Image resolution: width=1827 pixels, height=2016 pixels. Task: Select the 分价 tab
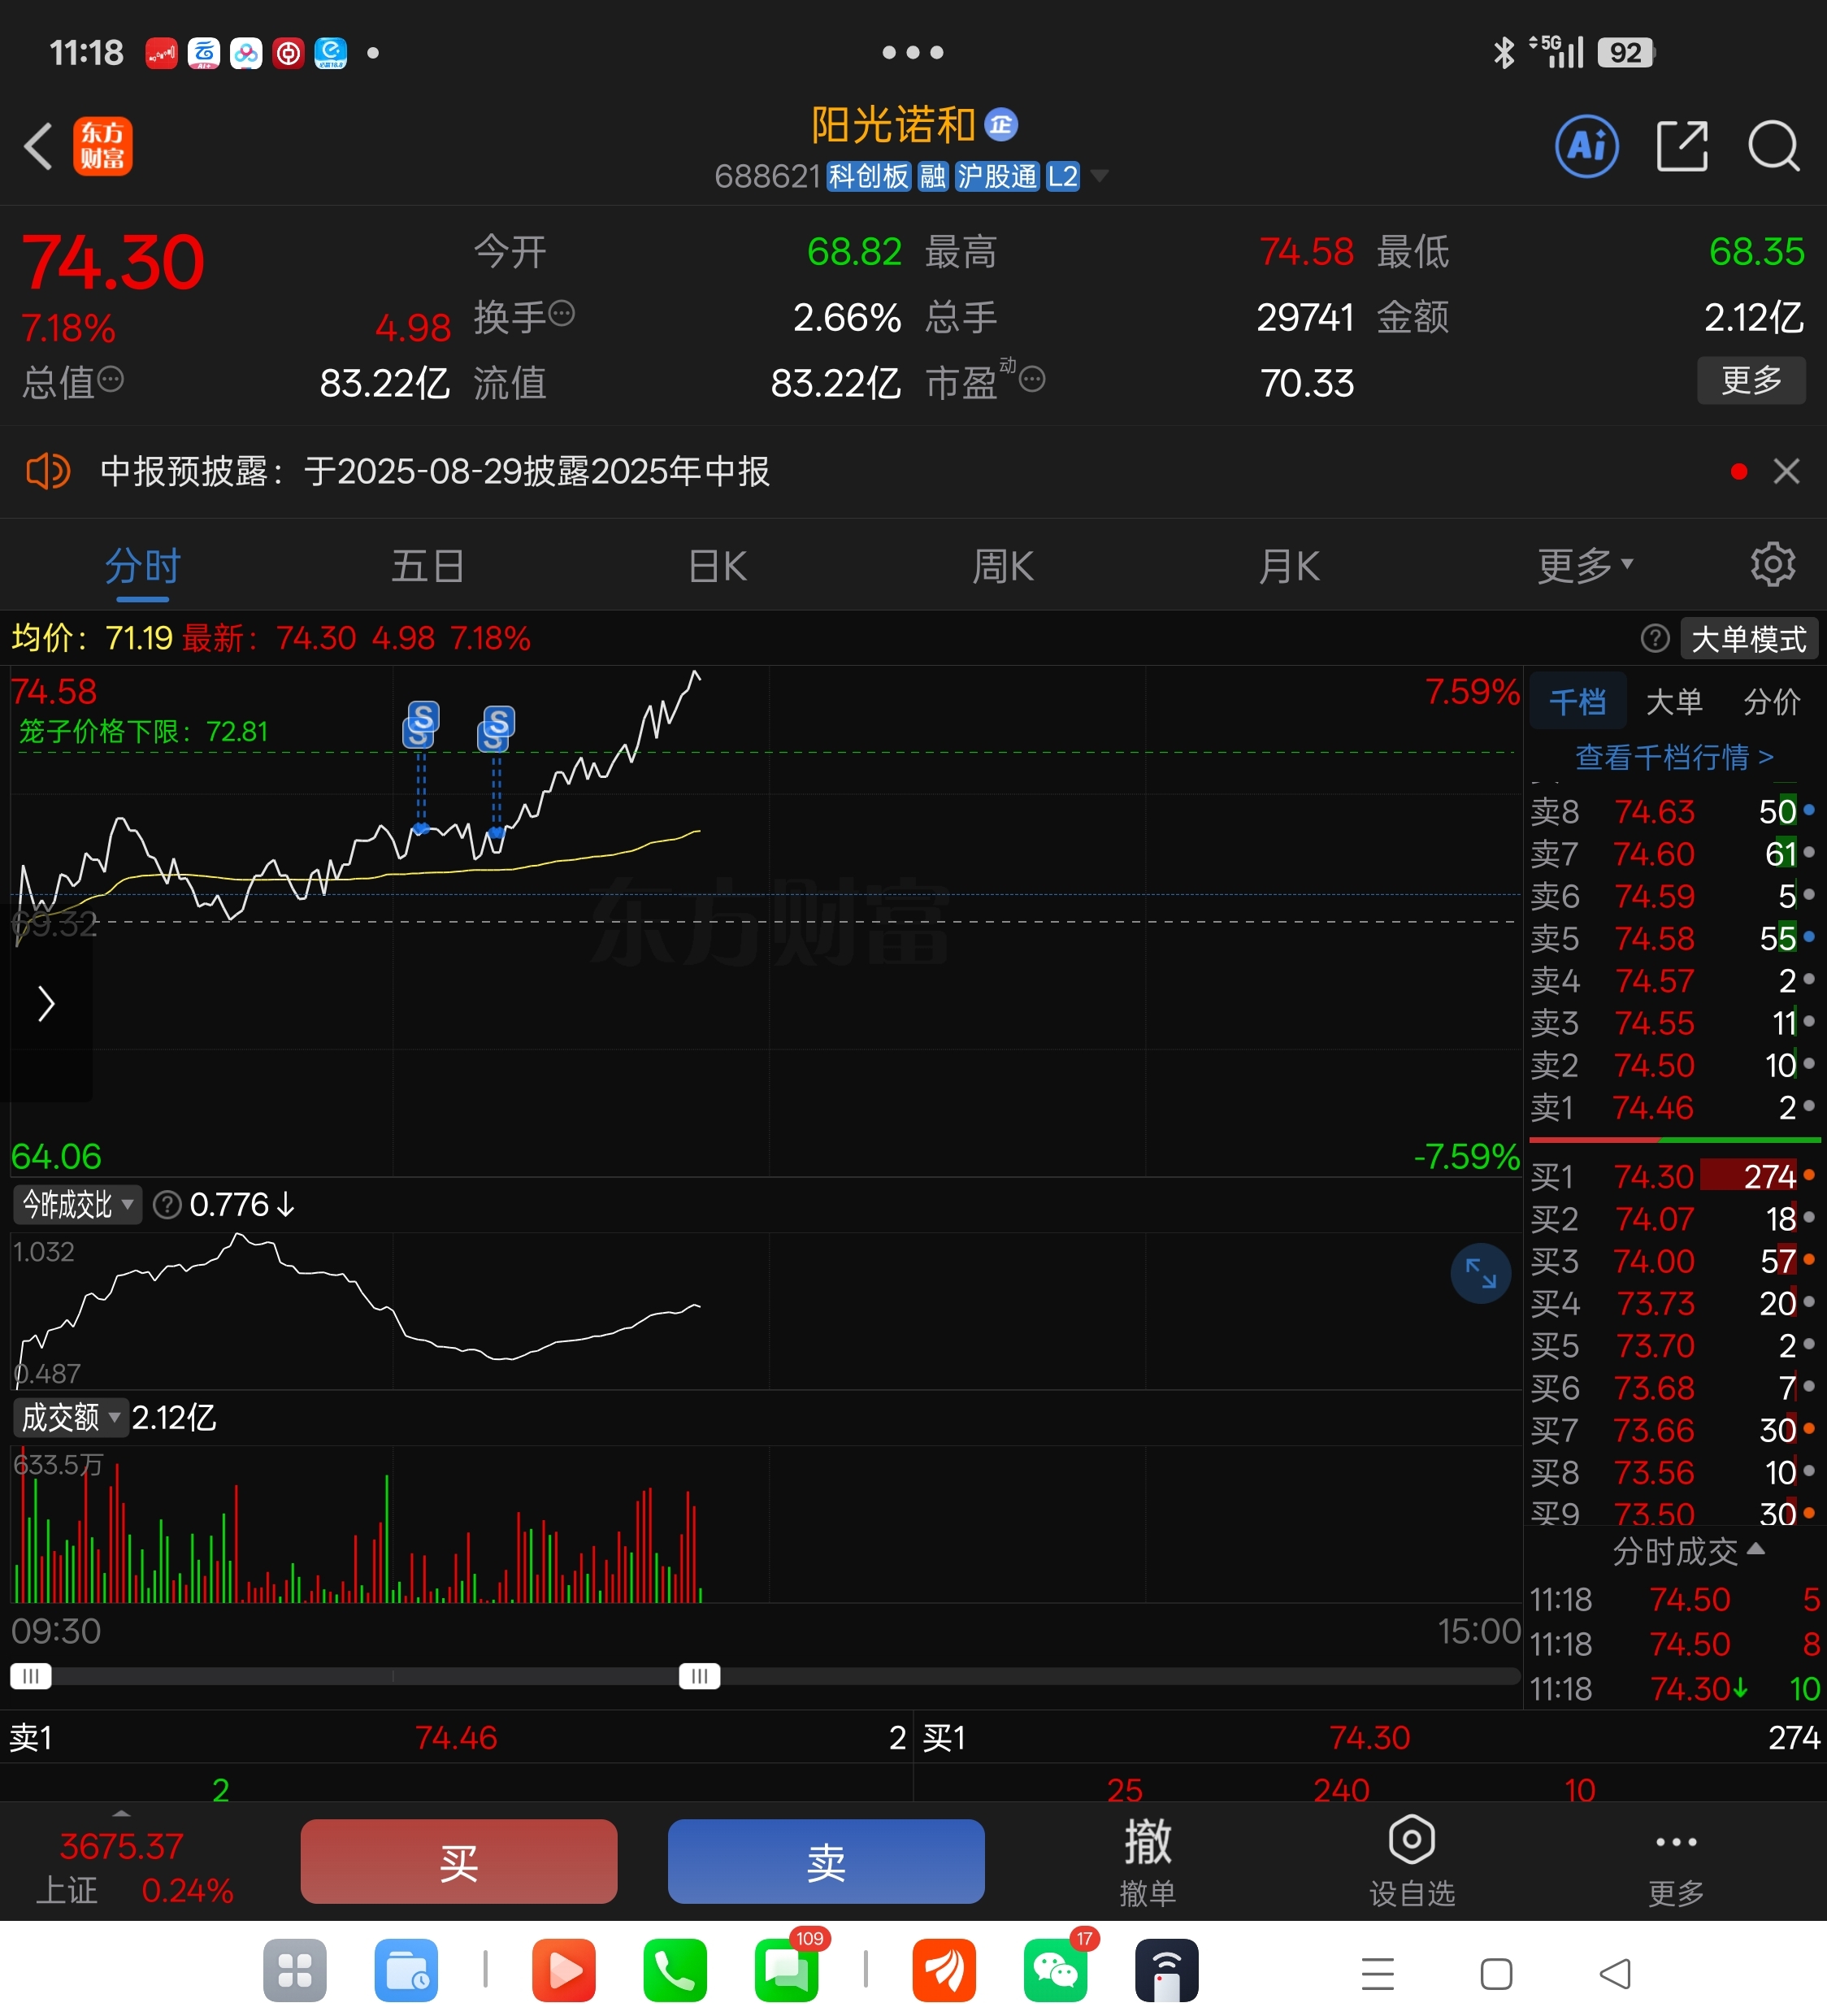[x=1771, y=701]
